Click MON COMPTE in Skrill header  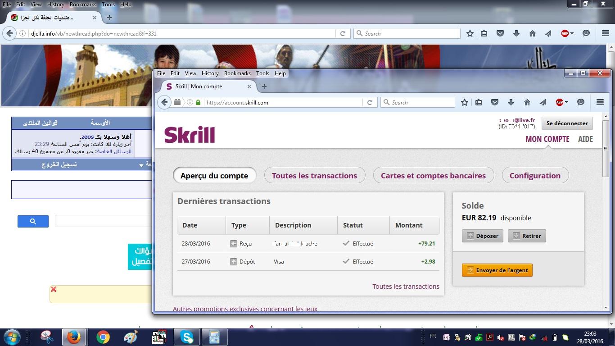(x=547, y=139)
